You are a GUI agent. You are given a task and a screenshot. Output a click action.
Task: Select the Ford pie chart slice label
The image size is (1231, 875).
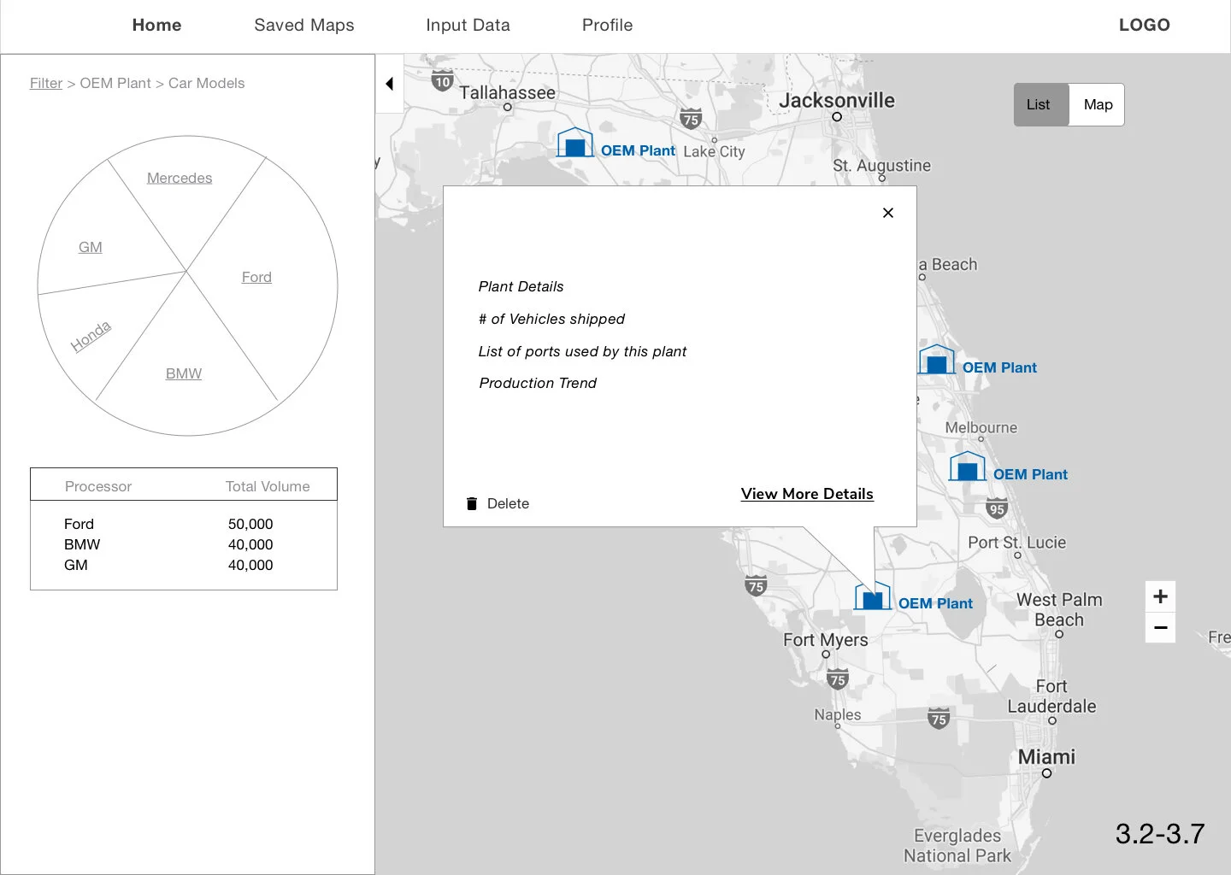click(x=256, y=277)
